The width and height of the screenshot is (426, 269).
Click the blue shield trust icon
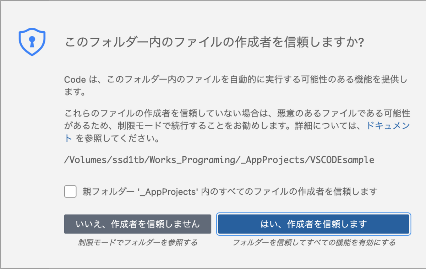[32, 42]
